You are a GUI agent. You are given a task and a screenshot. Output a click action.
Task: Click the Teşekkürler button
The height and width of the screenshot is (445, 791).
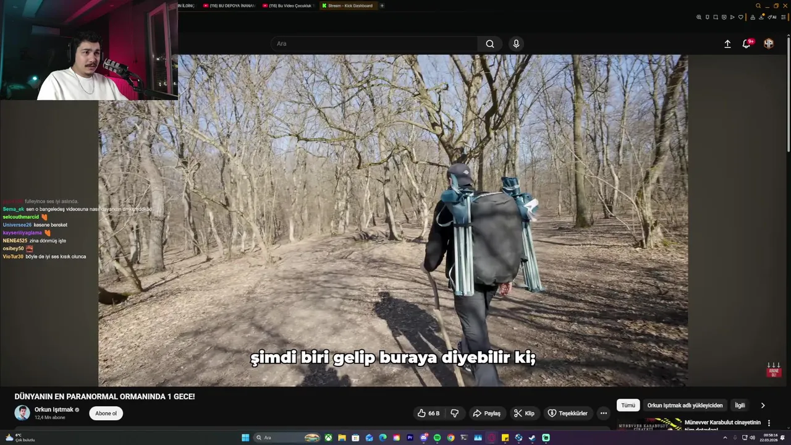(567, 413)
